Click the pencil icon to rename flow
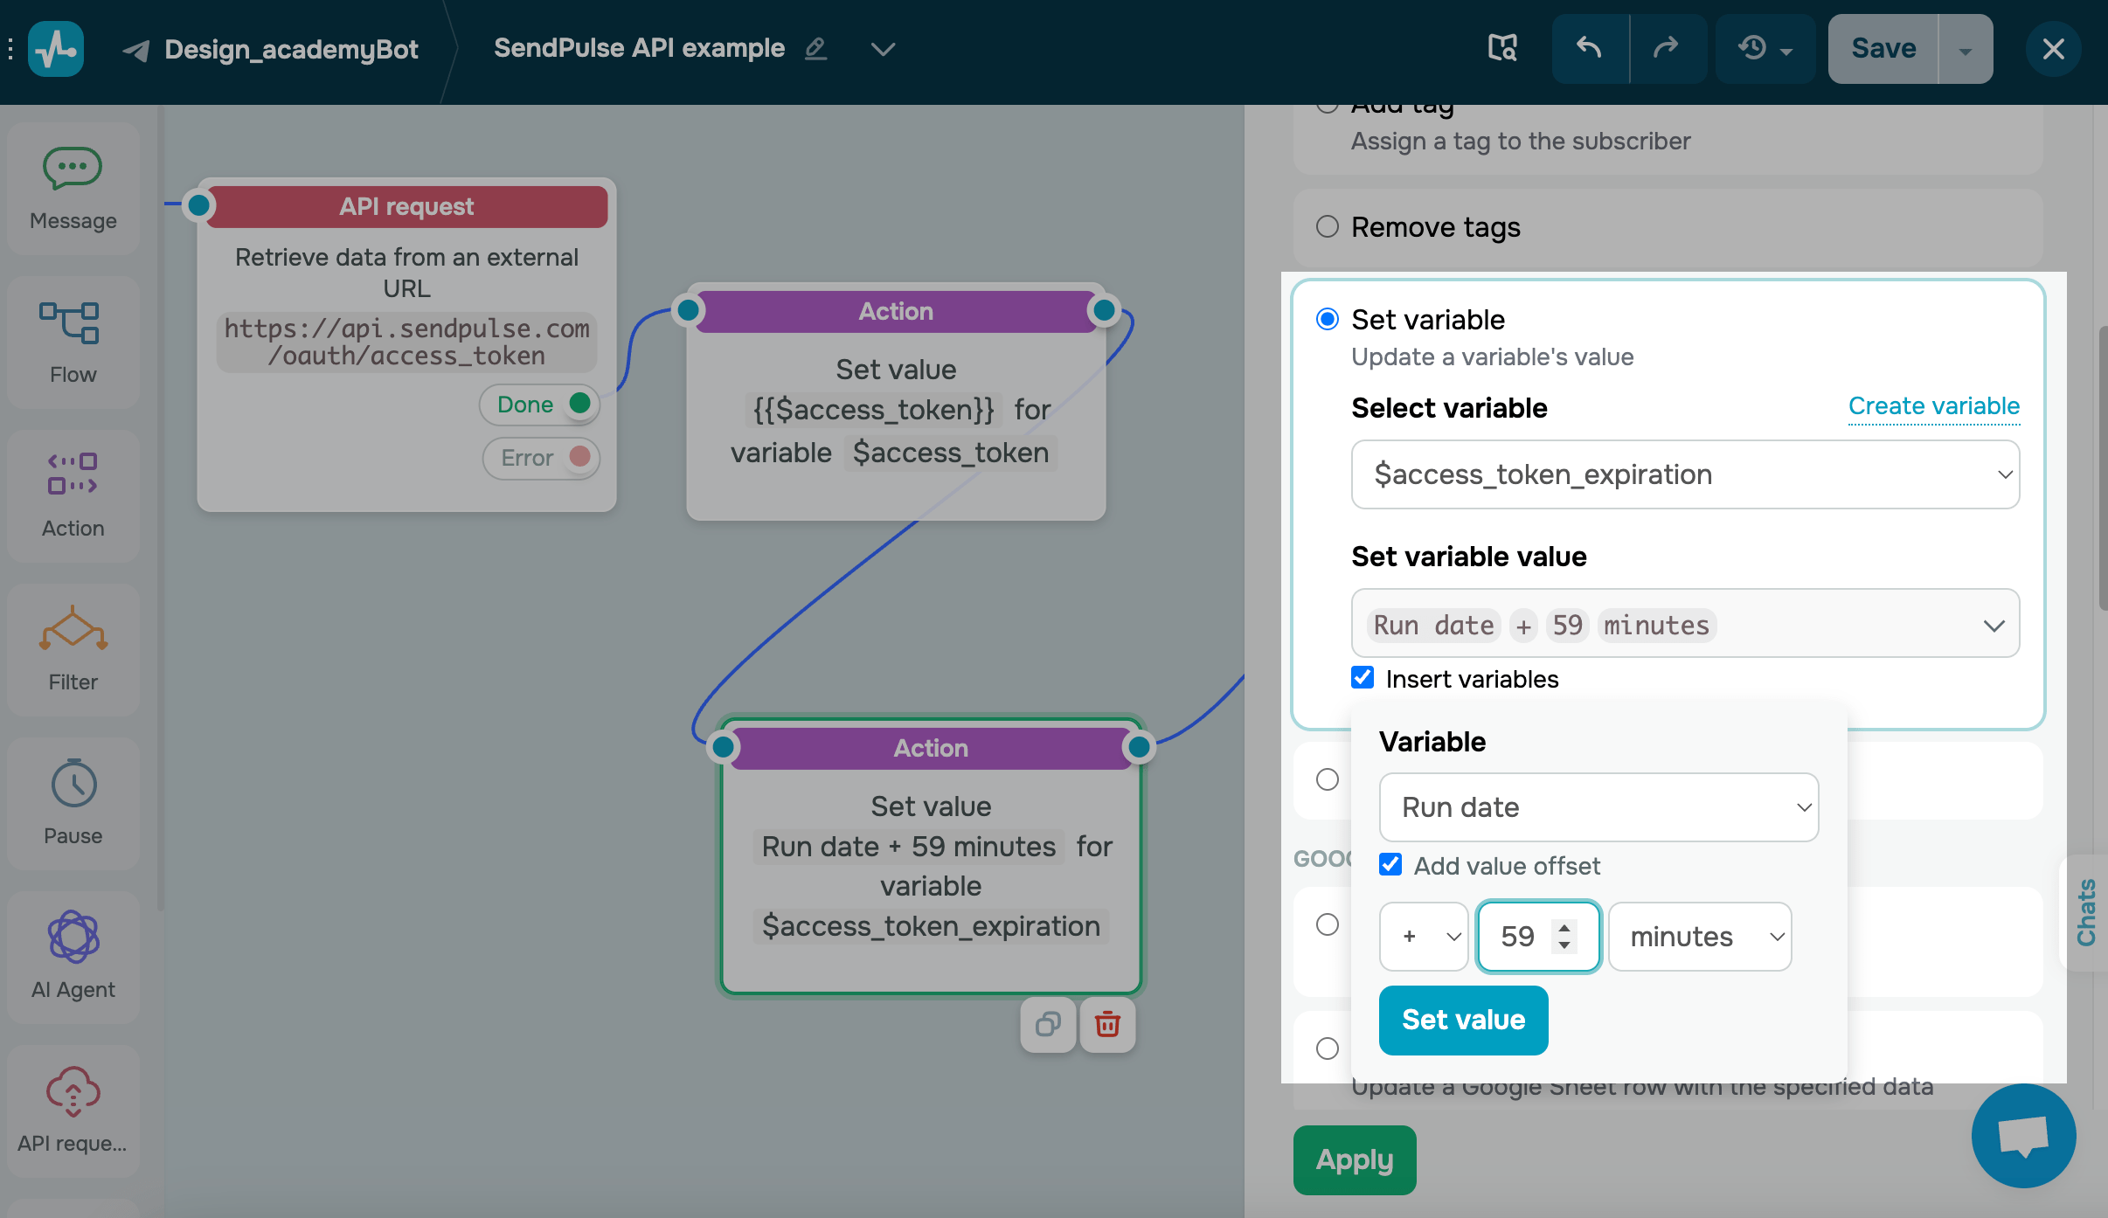 tap(815, 48)
